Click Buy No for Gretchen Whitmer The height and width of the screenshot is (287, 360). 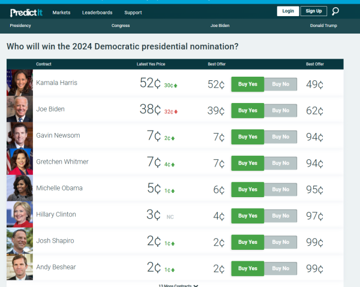point(281,163)
